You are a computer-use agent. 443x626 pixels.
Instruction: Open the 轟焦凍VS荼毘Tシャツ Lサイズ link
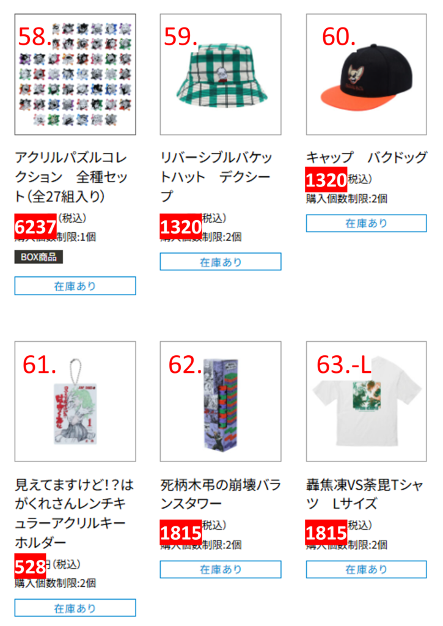pyautogui.click(x=365, y=494)
